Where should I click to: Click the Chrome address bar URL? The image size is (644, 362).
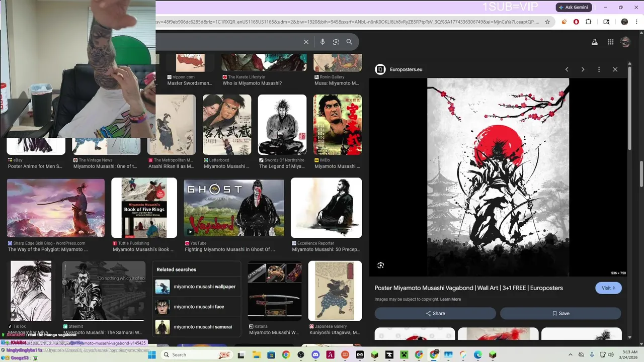(x=347, y=22)
